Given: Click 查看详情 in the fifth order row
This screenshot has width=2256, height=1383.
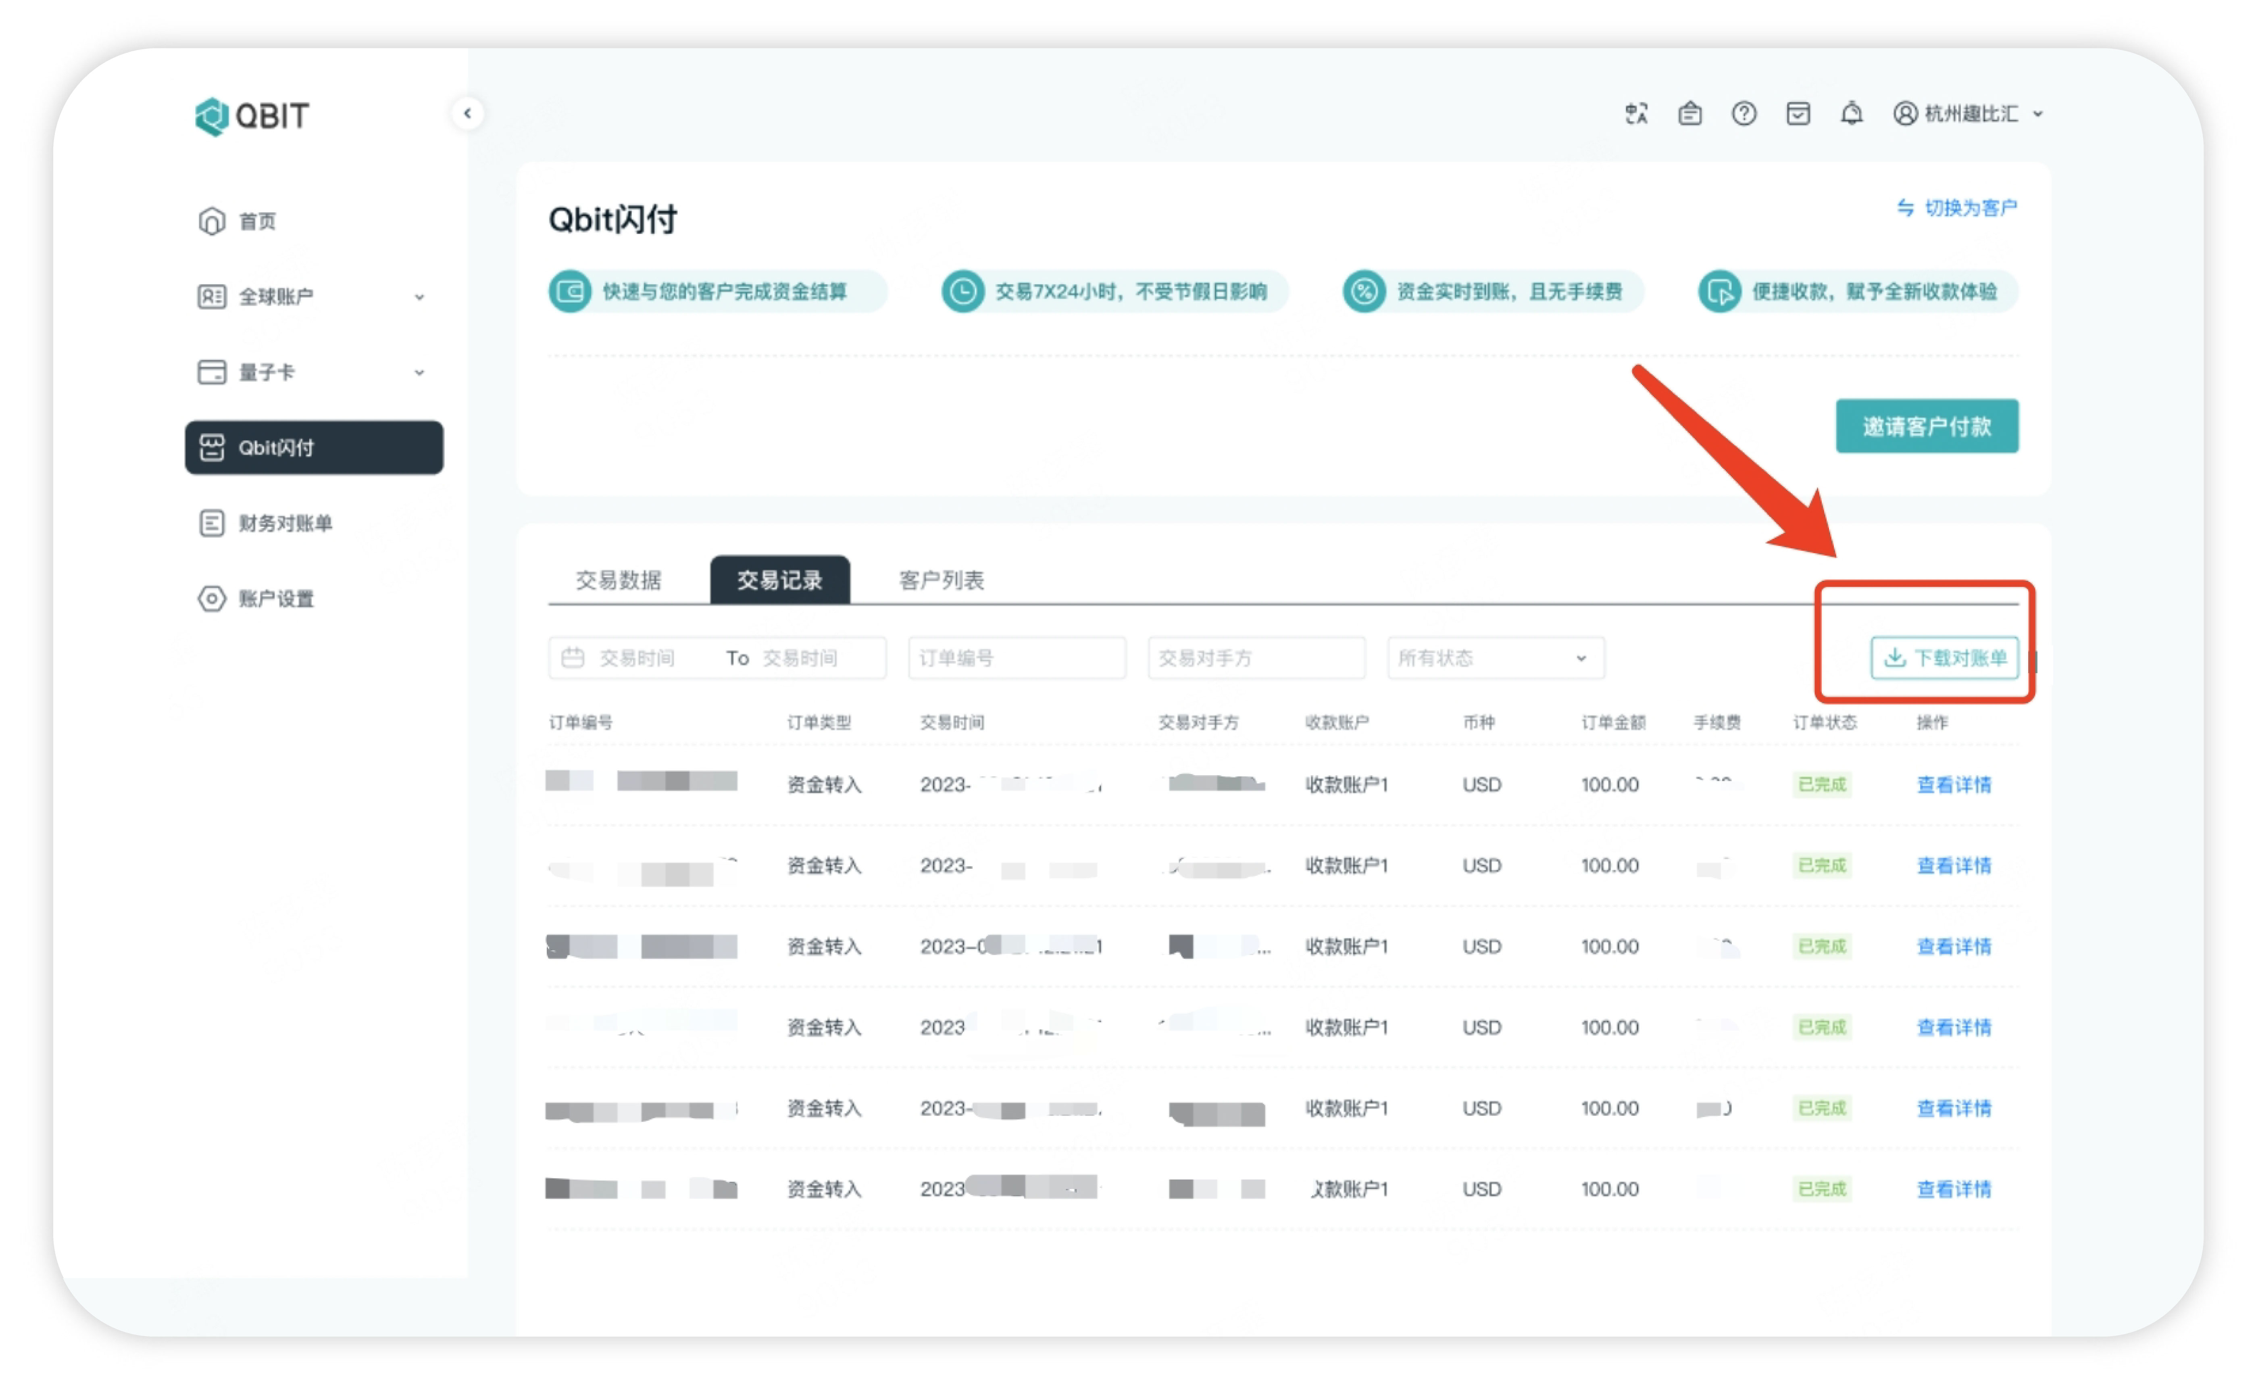Looking at the screenshot, I should [1955, 1109].
